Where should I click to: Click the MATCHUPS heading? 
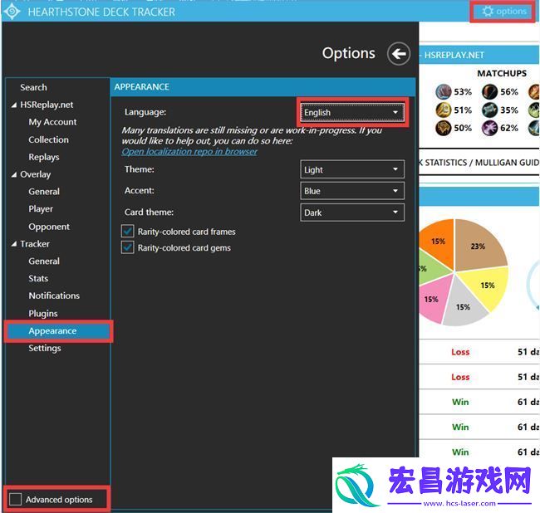pyautogui.click(x=502, y=73)
